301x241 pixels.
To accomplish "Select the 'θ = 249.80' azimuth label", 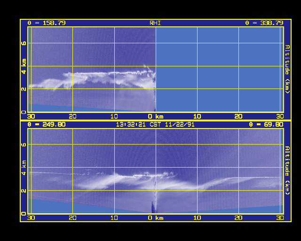I will click(x=47, y=124).
